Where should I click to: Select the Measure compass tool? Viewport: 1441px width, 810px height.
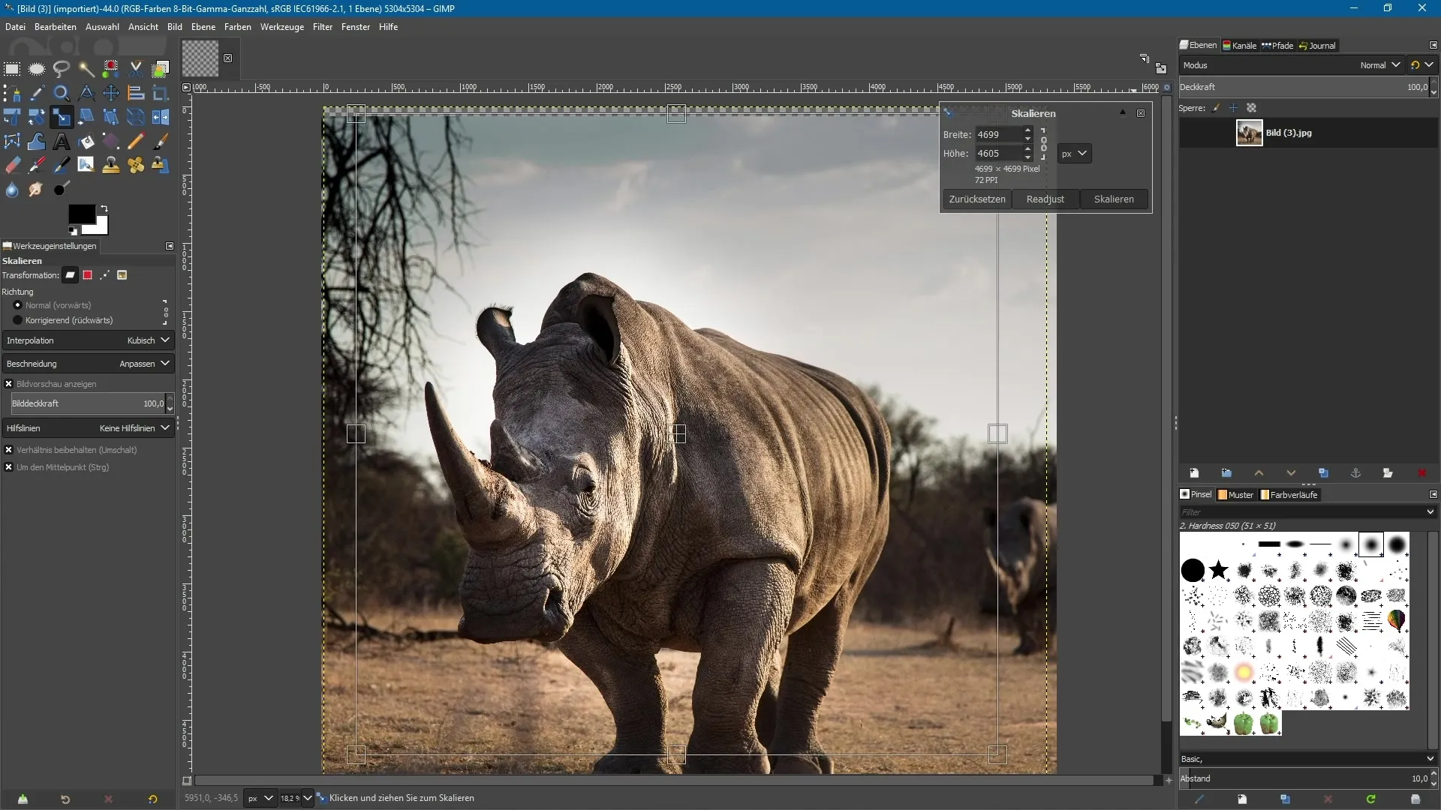point(86,93)
